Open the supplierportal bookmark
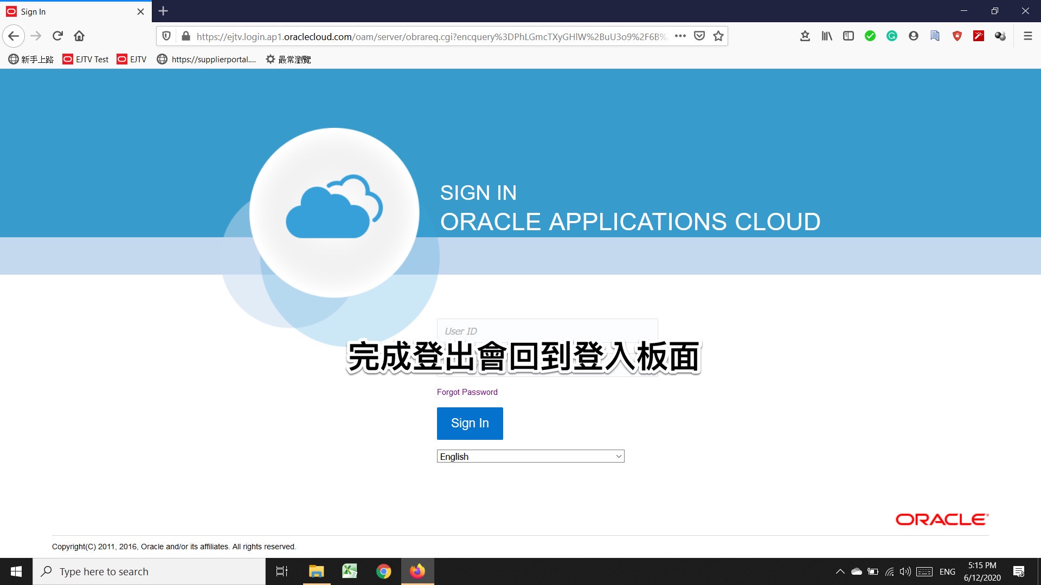Image resolution: width=1041 pixels, height=585 pixels. (206, 60)
